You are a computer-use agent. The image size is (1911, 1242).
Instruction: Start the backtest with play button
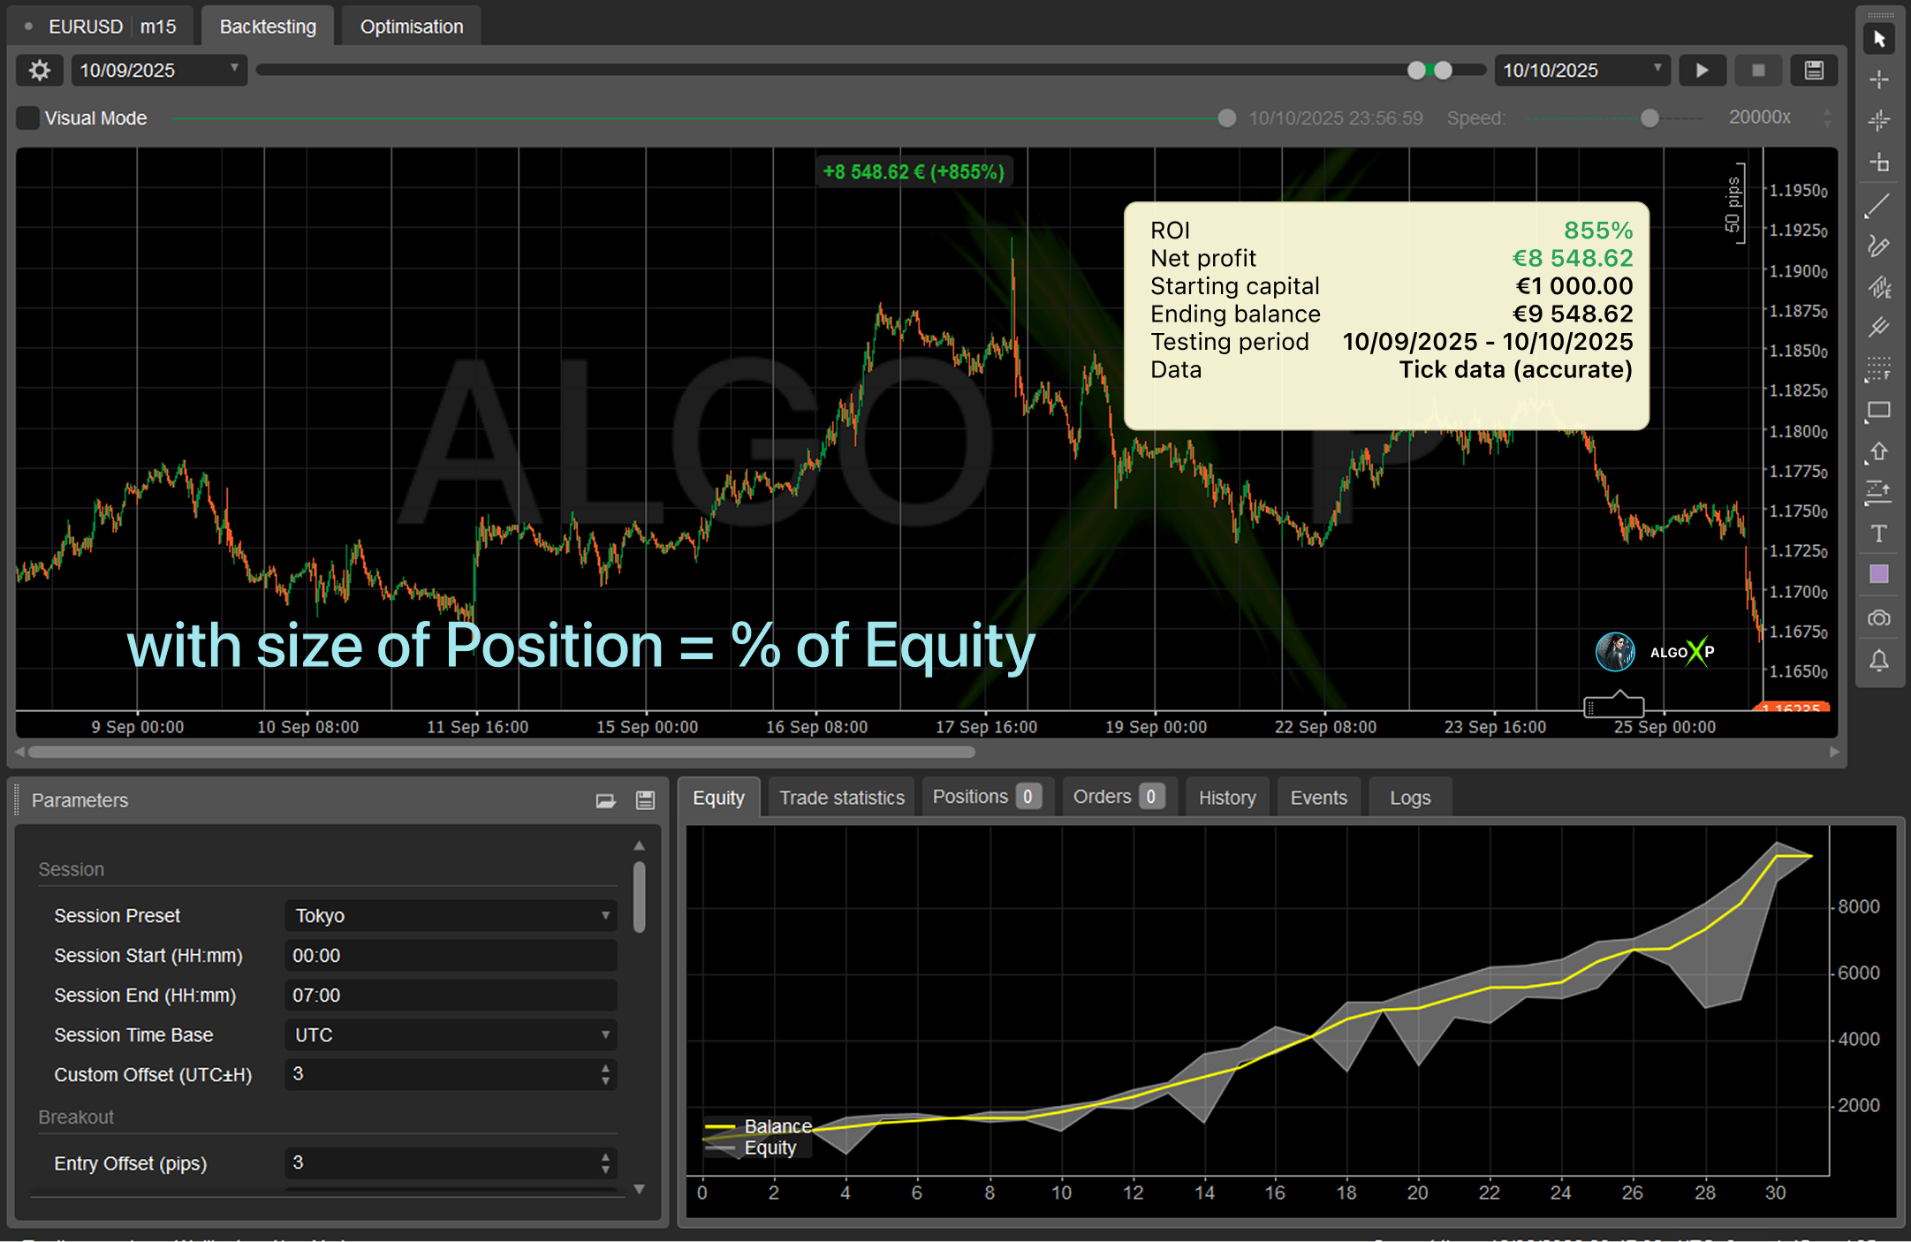click(1702, 71)
